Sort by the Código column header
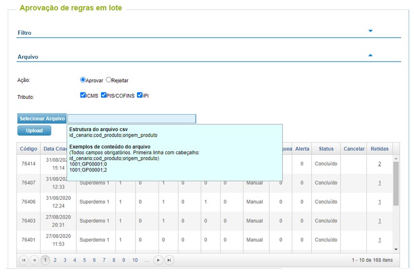The height and width of the screenshot is (275, 414). (x=29, y=149)
